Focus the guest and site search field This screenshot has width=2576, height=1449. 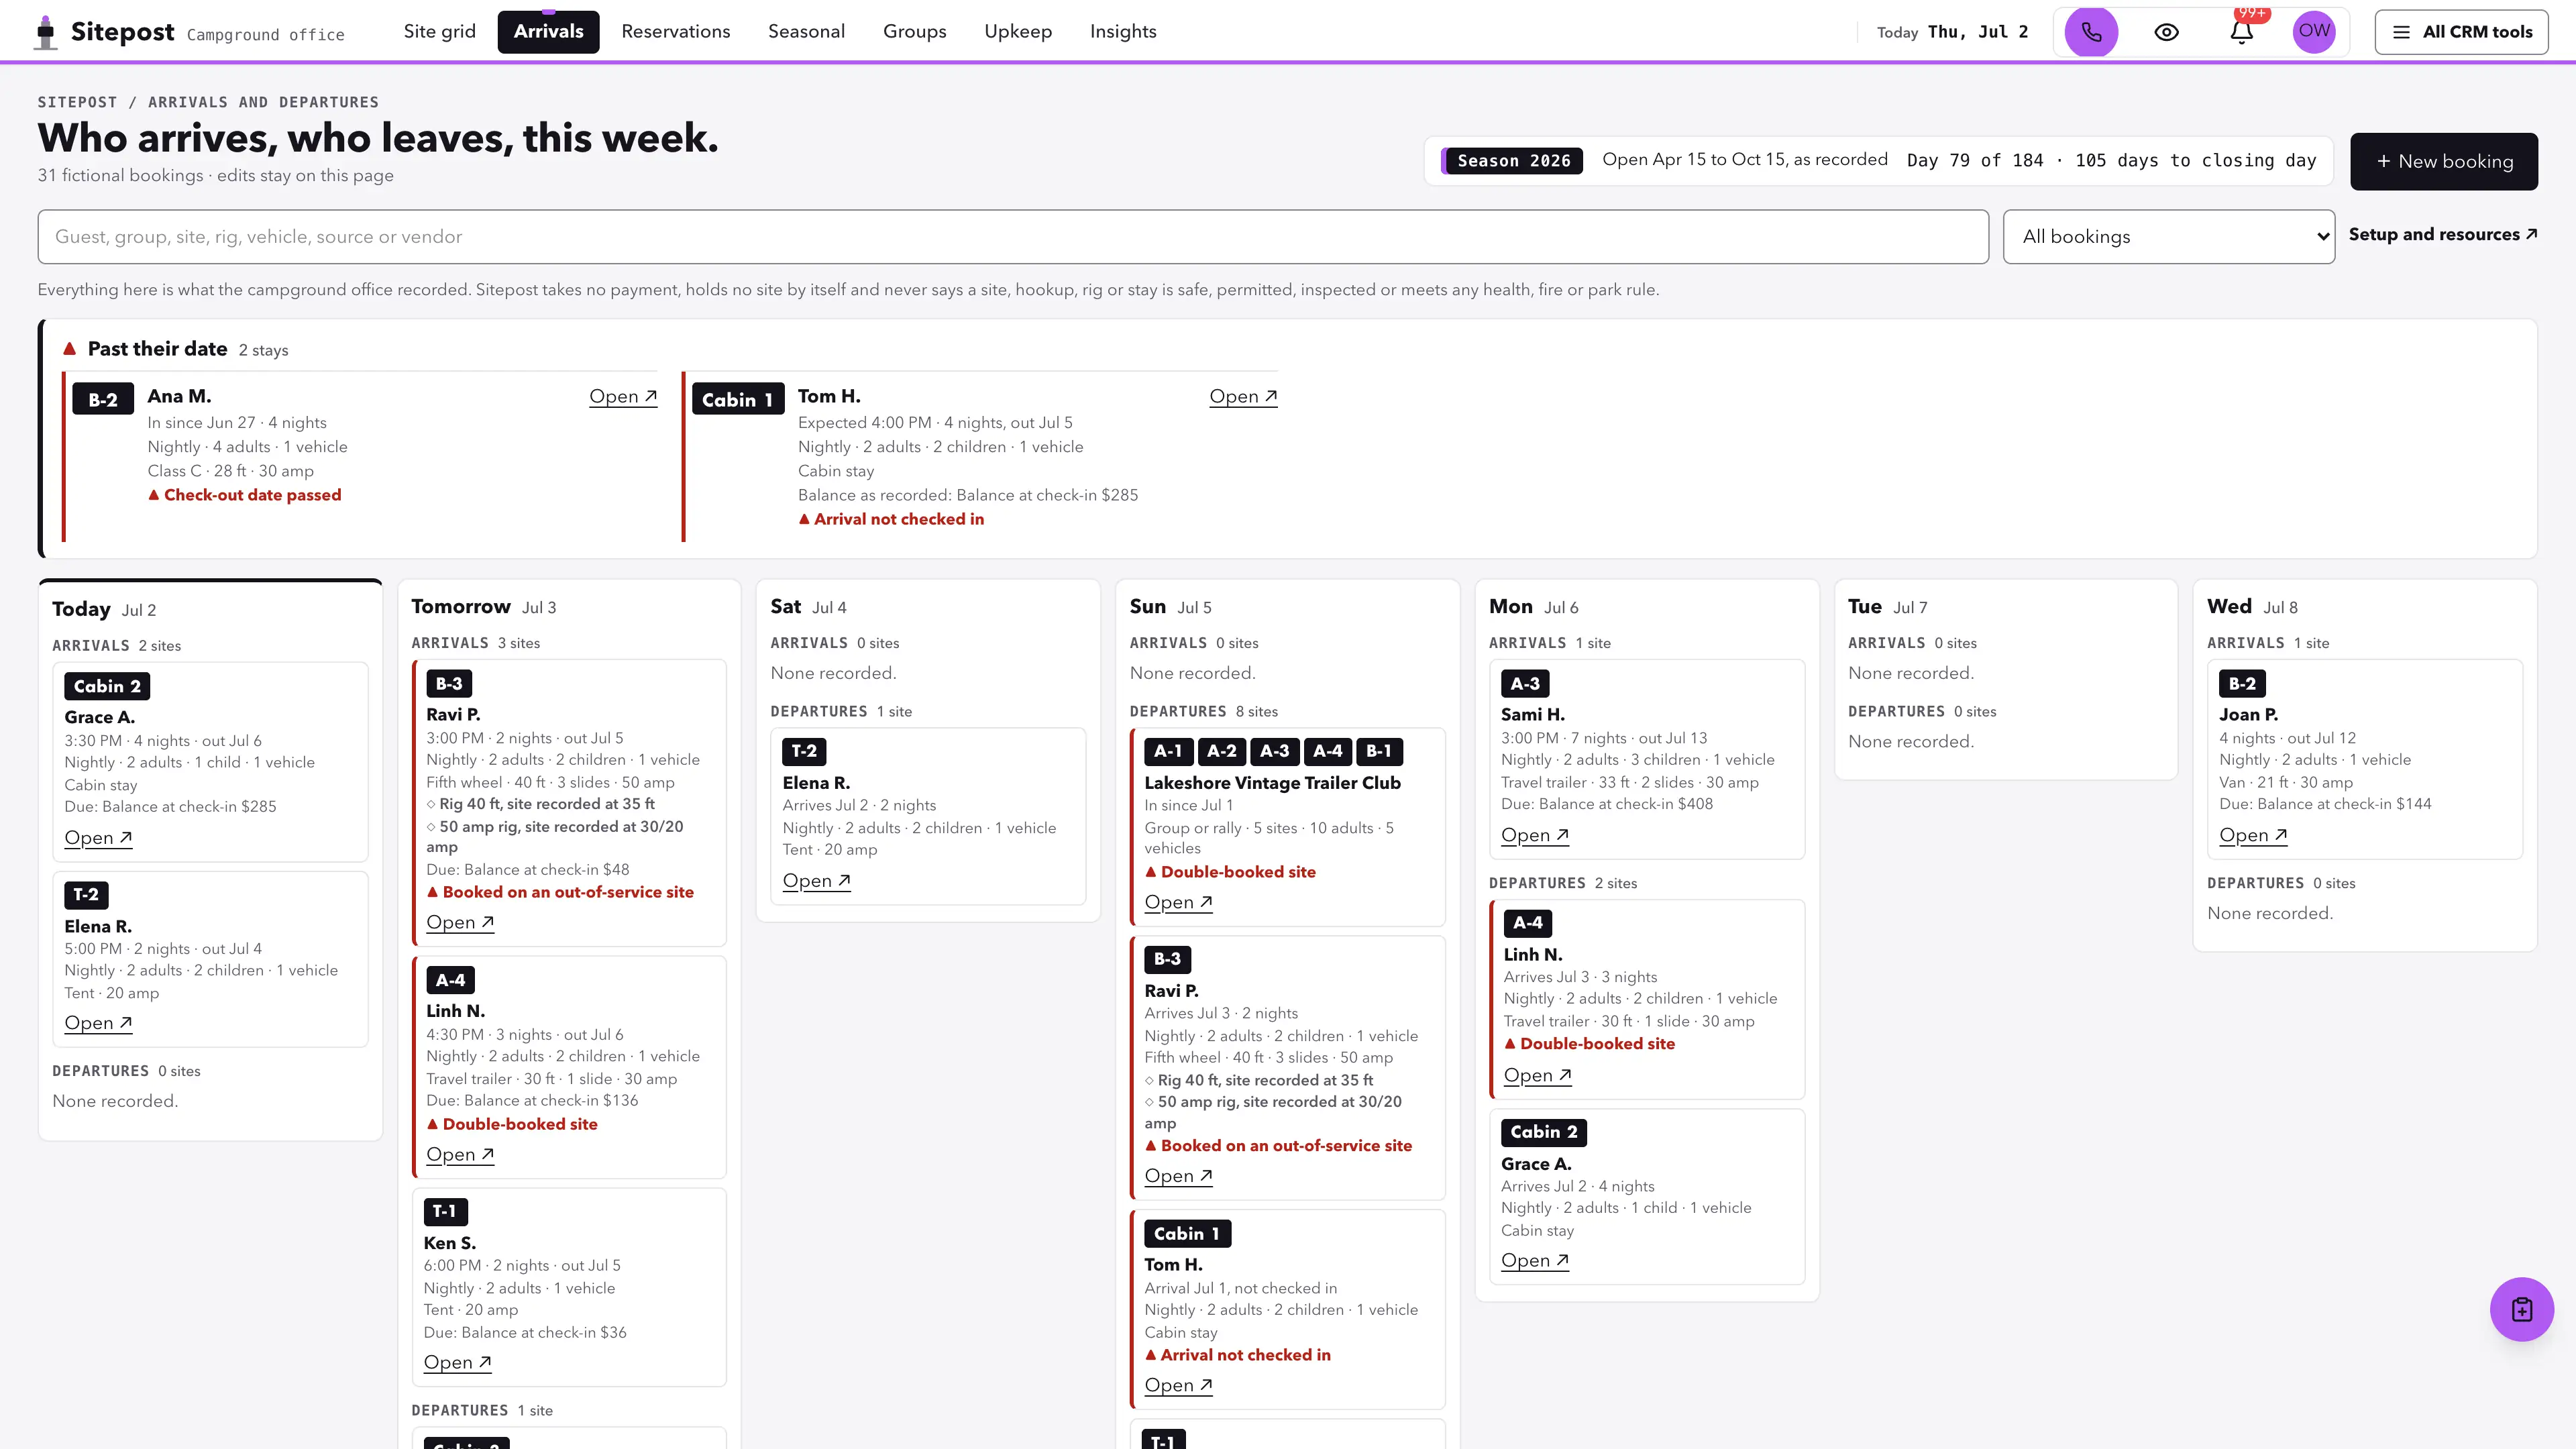(x=1013, y=237)
